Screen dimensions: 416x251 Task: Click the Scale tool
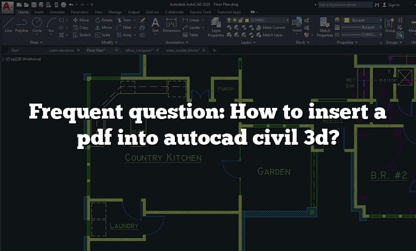click(102, 35)
